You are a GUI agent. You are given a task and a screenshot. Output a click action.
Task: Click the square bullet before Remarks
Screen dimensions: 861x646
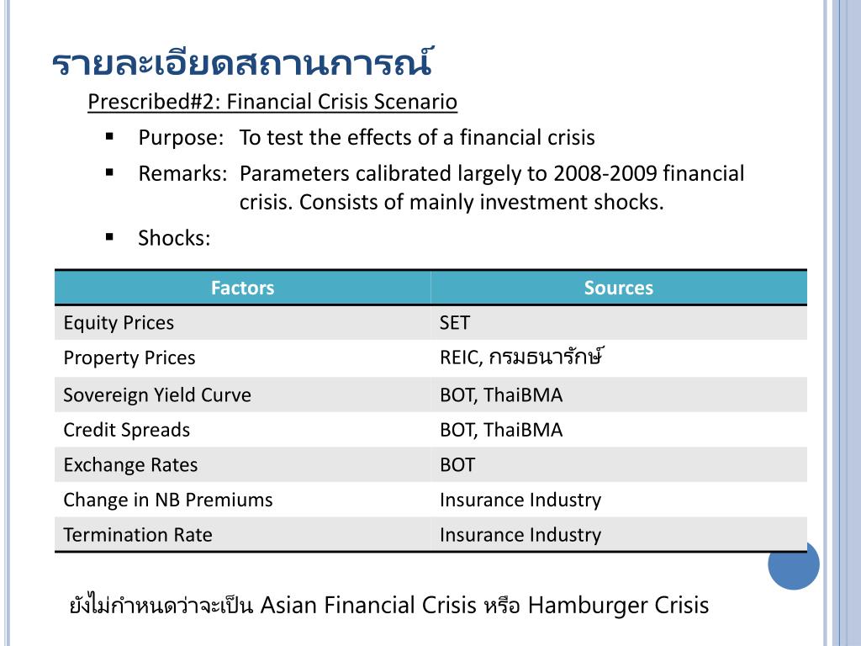coord(109,172)
